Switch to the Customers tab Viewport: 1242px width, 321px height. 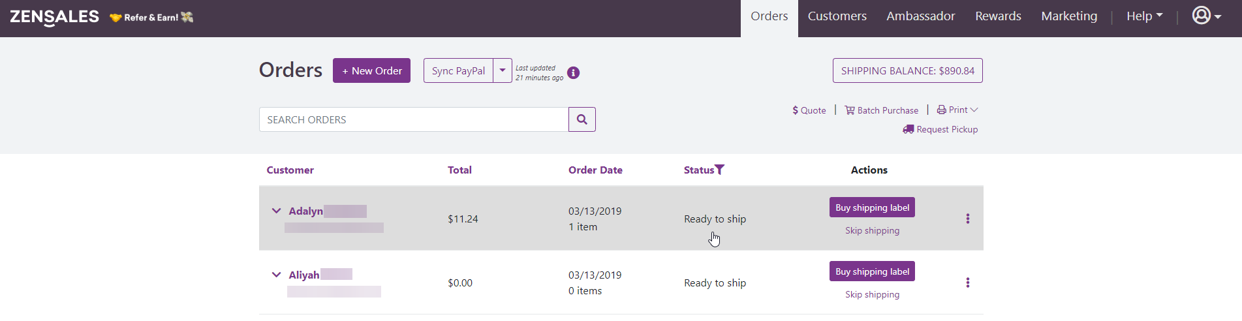click(x=837, y=16)
